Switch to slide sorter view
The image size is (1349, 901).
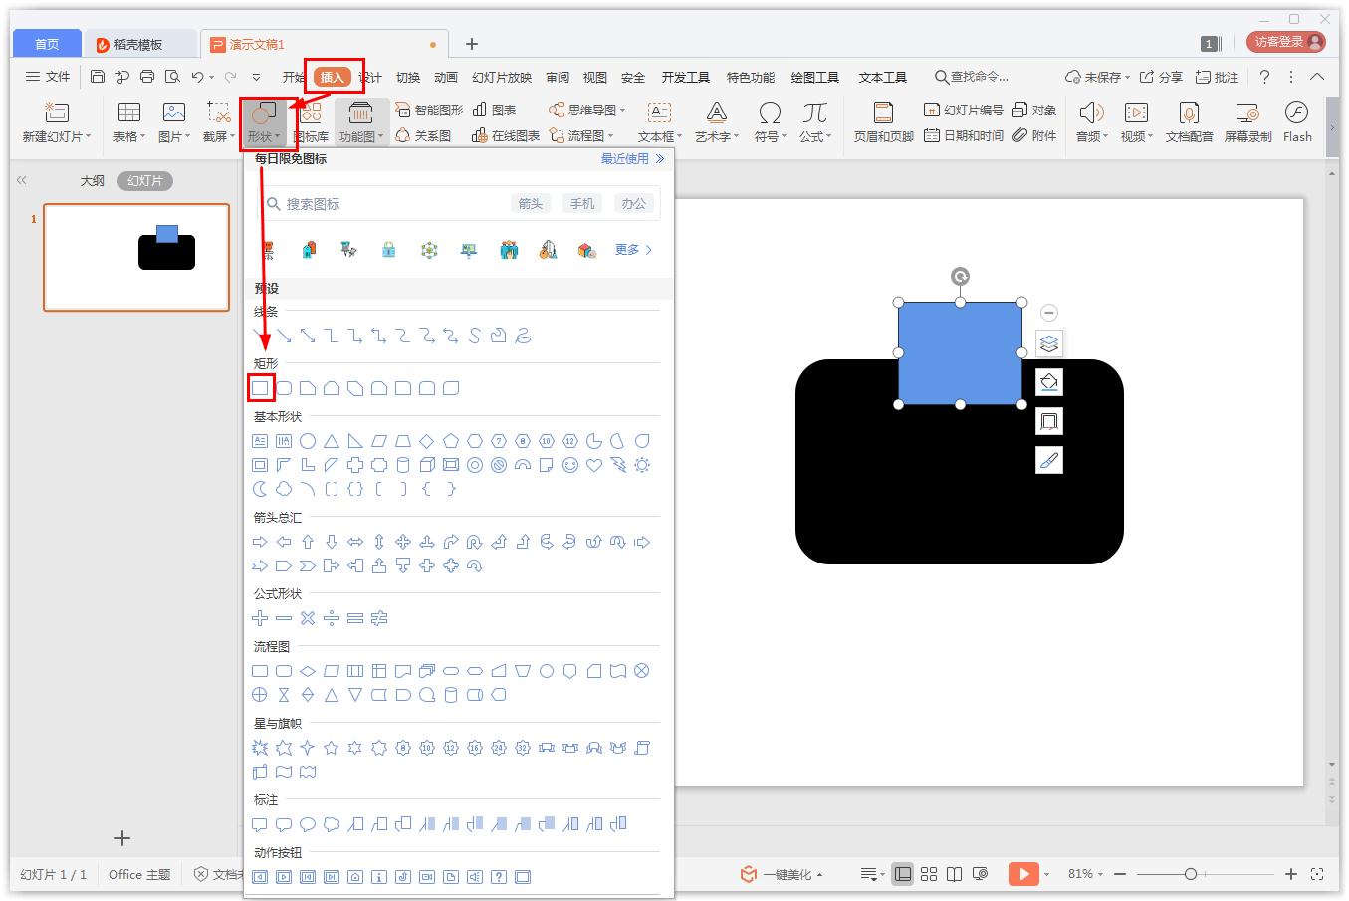(x=929, y=874)
